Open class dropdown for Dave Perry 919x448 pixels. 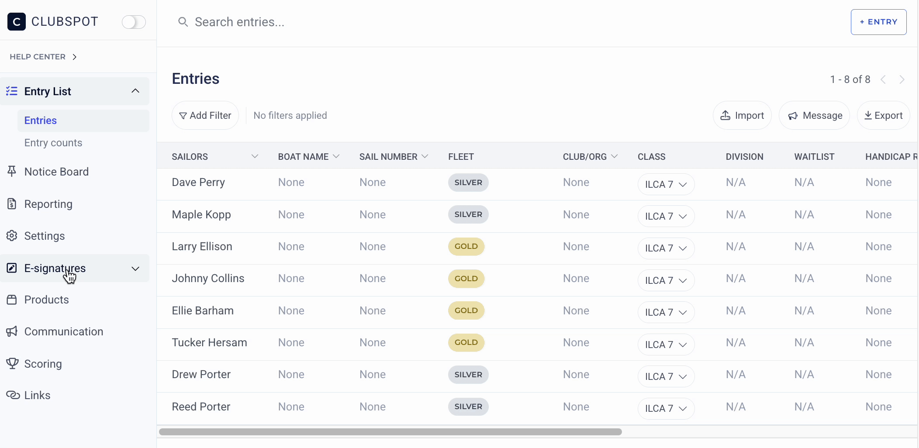coord(666,184)
